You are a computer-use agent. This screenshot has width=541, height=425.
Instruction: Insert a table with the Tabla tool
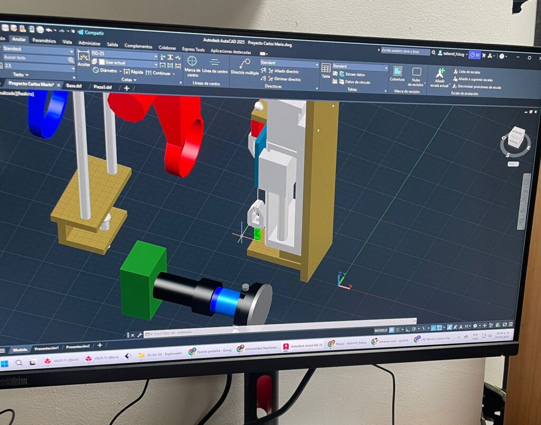(x=326, y=71)
